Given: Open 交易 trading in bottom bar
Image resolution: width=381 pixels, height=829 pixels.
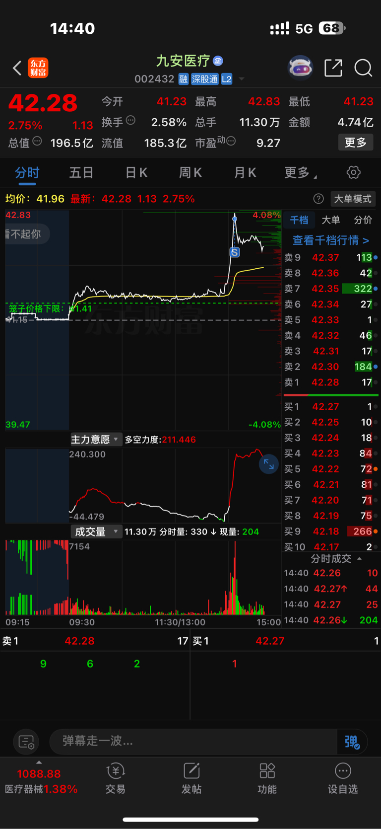Looking at the screenshot, I should point(115,779).
